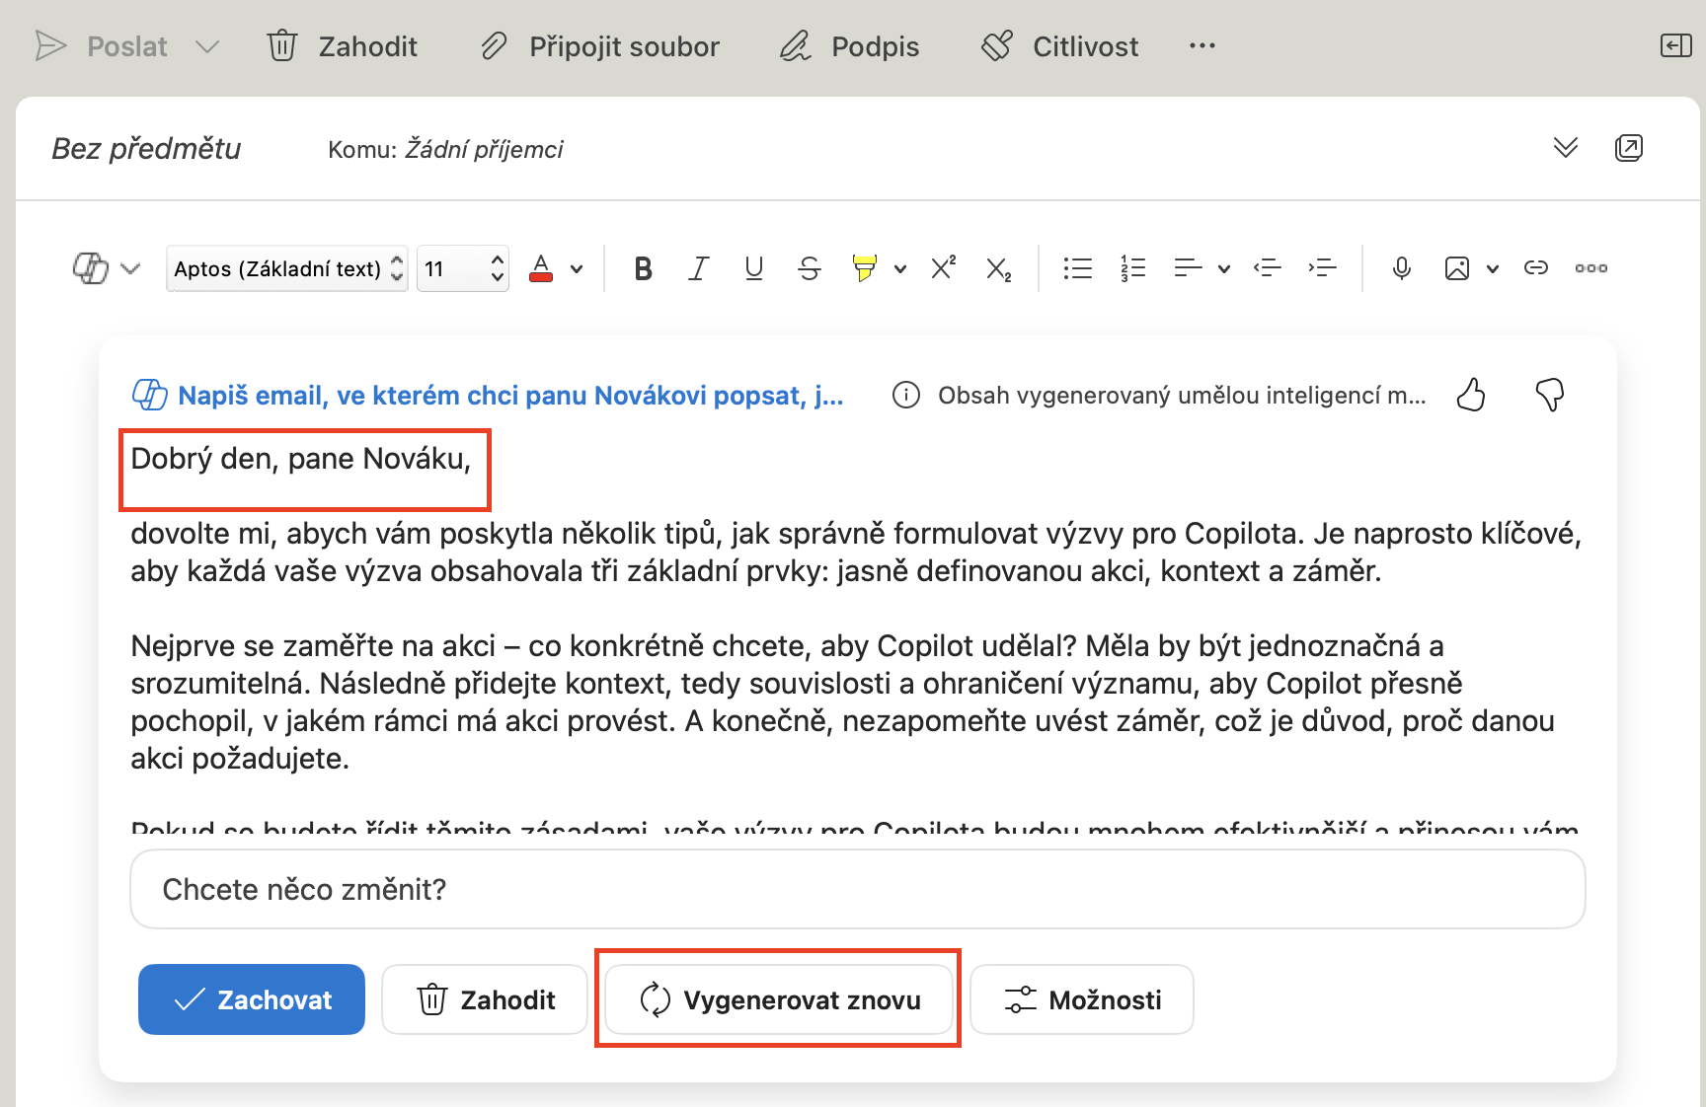The height and width of the screenshot is (1107, 1706).
Task: Open the Poslat send options dropdown arrow
Action: [x=207, y=46]
